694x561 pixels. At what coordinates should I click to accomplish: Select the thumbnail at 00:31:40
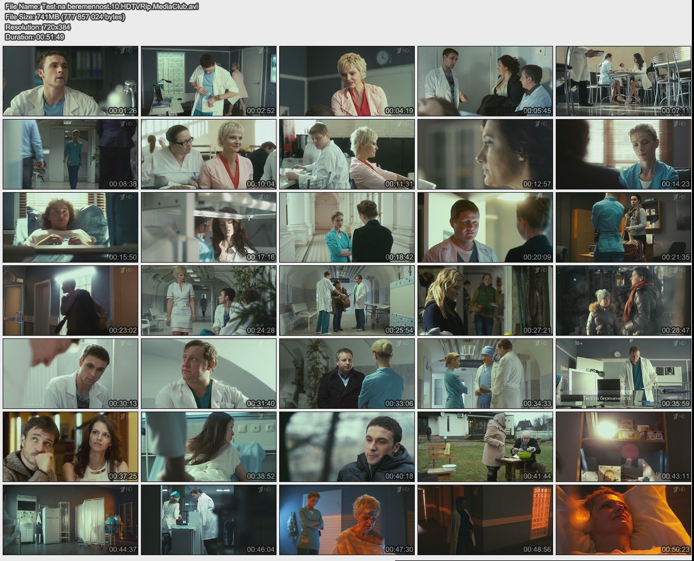209,374
